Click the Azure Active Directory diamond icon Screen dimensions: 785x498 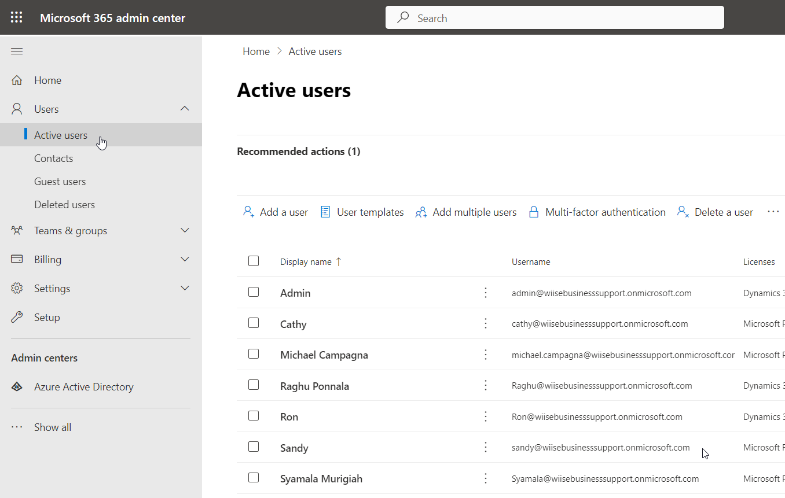point(17,387)
